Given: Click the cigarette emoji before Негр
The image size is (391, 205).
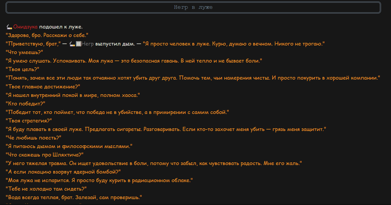Looking at the screenshot, I should pos(72,44).
